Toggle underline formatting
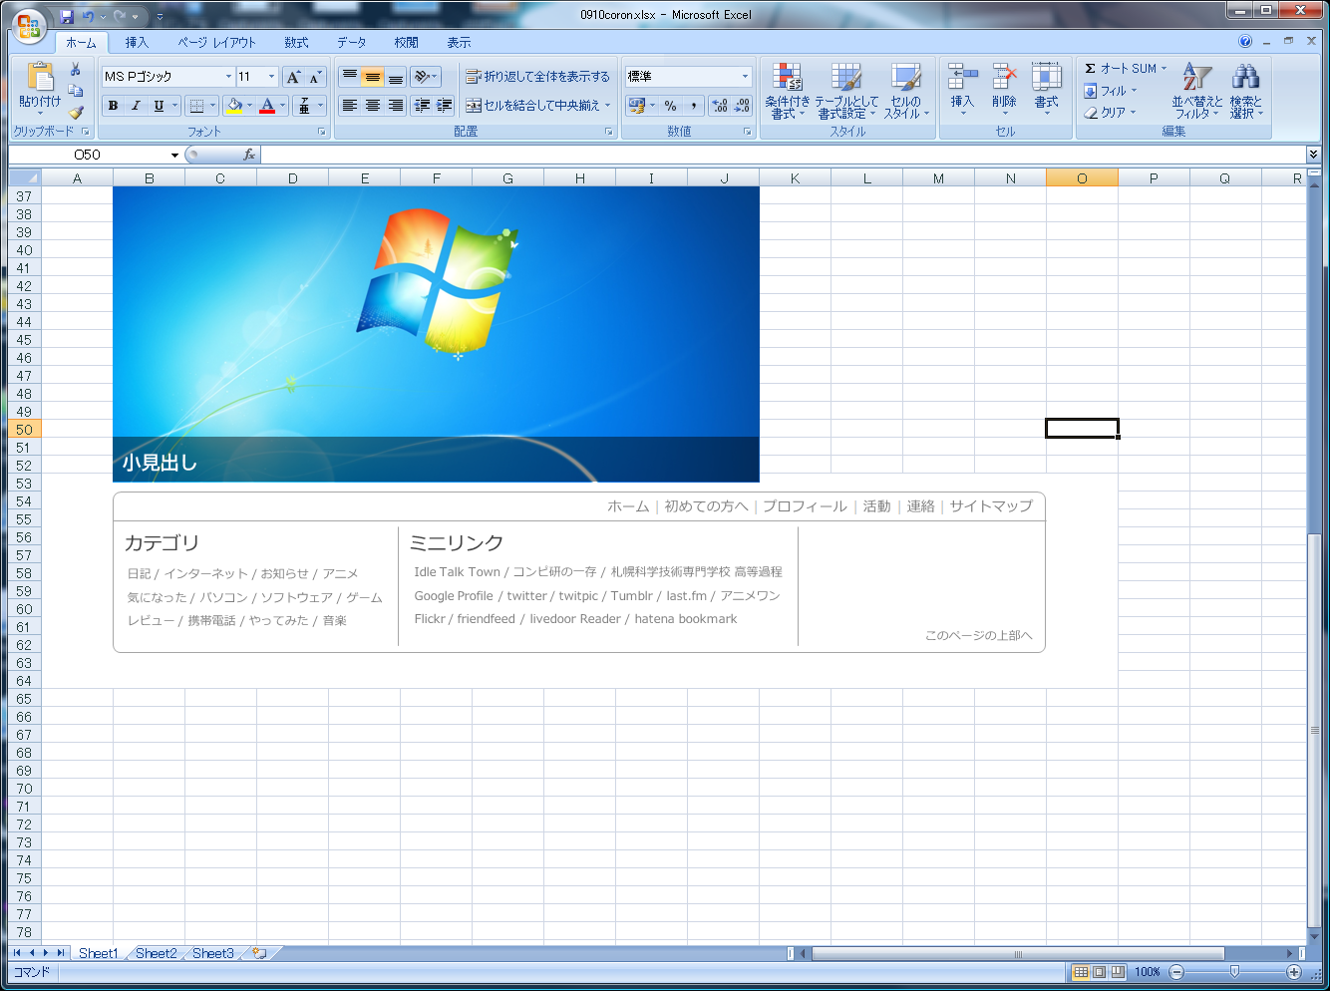This screenshot has height=991, width=1330. point(159,106)
